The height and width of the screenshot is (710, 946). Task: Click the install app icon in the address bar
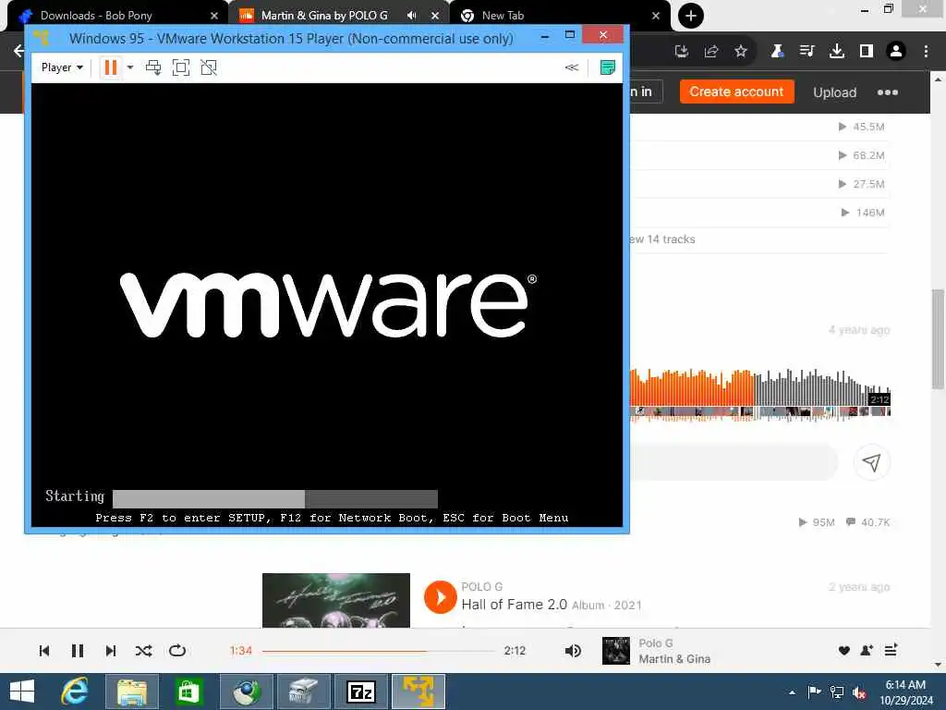click(x=682, y=52)
